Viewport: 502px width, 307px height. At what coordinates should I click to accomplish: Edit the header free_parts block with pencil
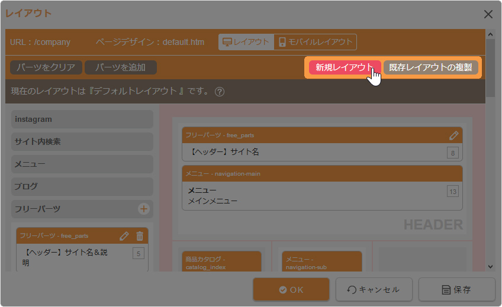tap(454, 135)
